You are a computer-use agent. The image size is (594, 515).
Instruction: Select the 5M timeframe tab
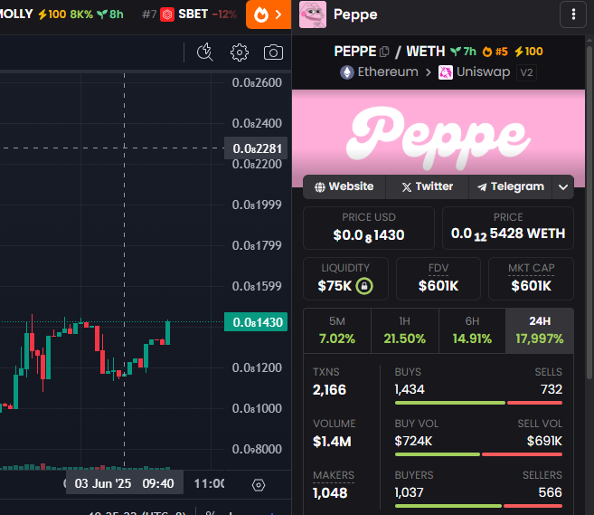(x=337, y=330)
